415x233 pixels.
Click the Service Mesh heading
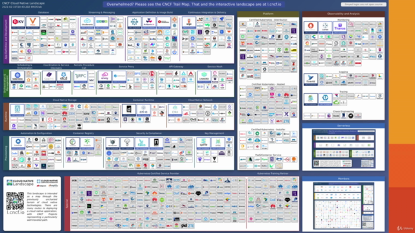coord(215,67)
